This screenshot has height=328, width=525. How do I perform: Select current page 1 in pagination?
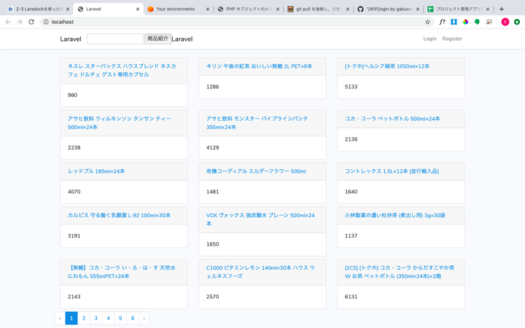(71, 319)
